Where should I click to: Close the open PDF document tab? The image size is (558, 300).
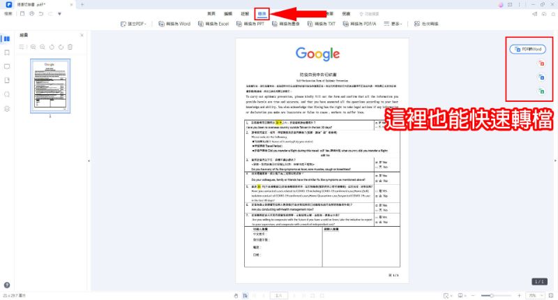point(71,5)
